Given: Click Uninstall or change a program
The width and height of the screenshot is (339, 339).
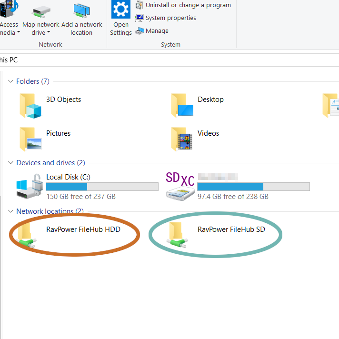Looking at the screenshot, I should point(188,5).
